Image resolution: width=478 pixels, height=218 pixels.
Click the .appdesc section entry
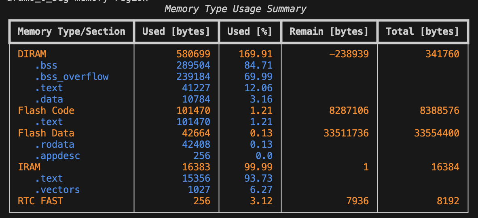(57, 156)
